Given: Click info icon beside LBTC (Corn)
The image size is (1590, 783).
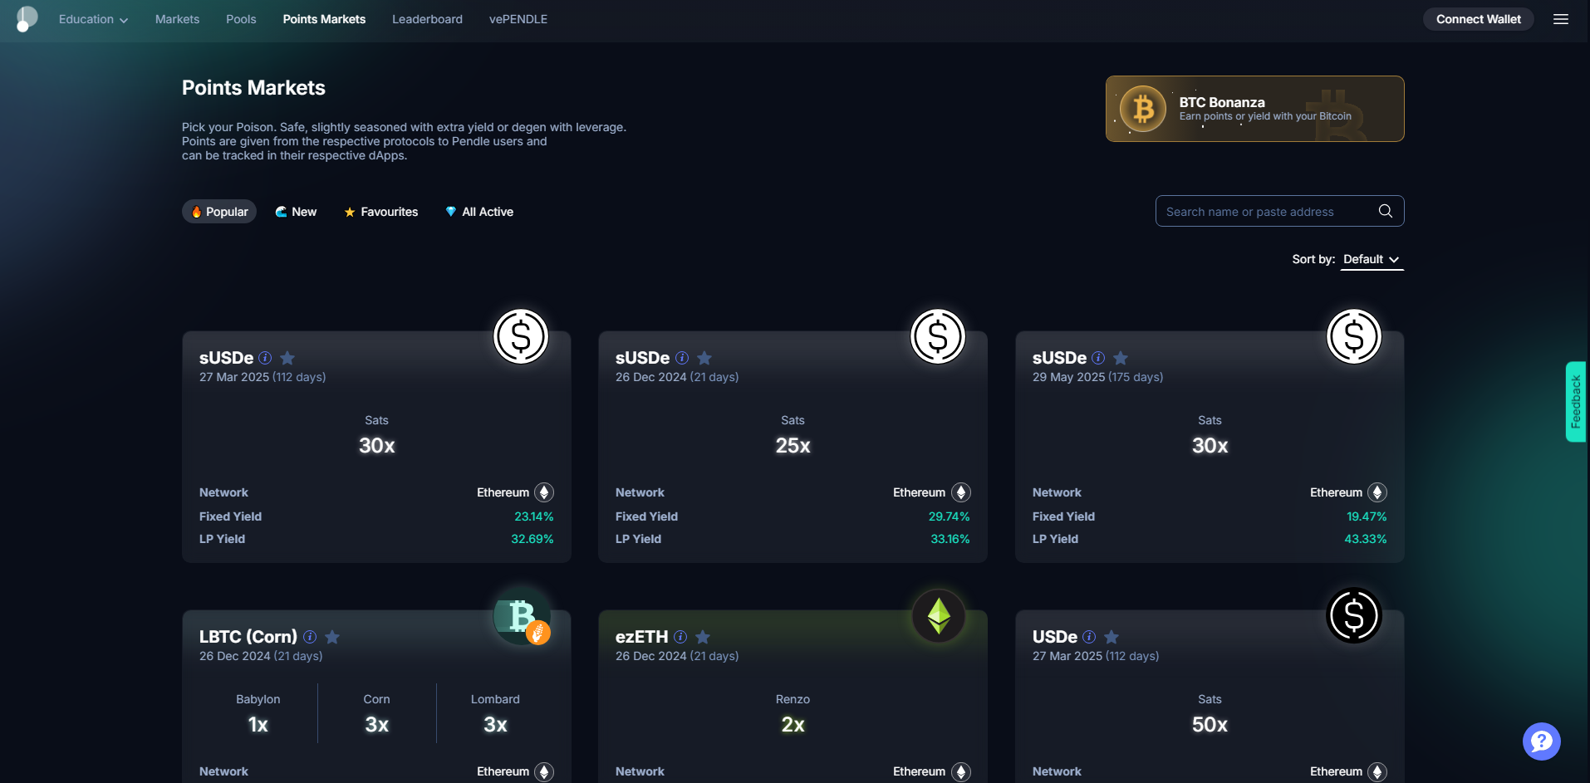Looking at the screenshot, I should [310, 637].
